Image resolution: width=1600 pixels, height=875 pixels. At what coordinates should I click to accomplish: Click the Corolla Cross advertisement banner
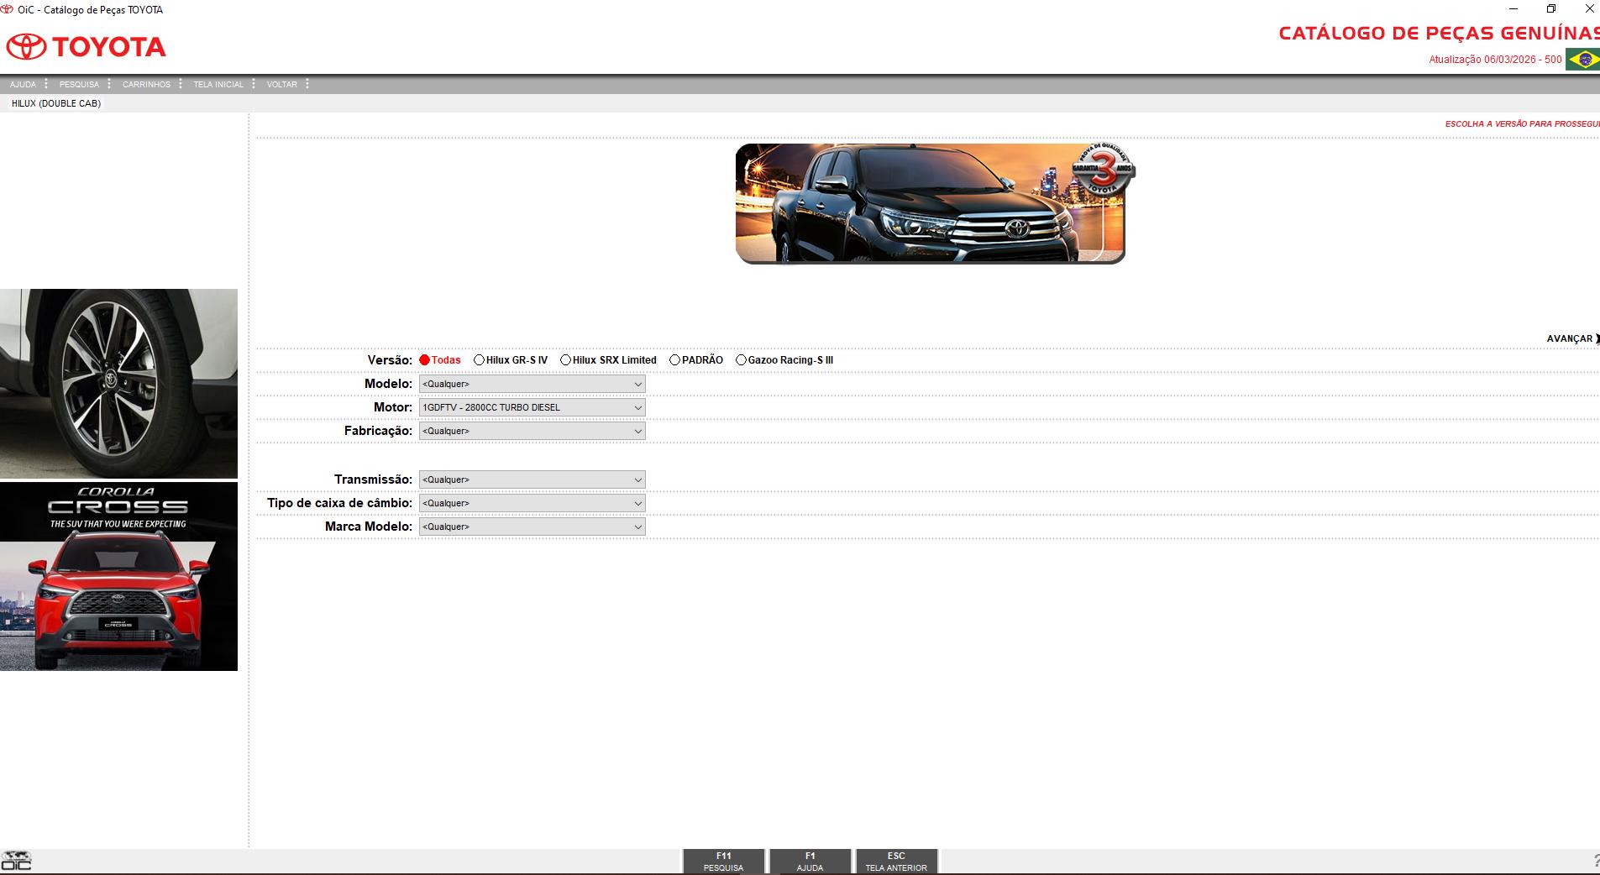pos(118,576)
